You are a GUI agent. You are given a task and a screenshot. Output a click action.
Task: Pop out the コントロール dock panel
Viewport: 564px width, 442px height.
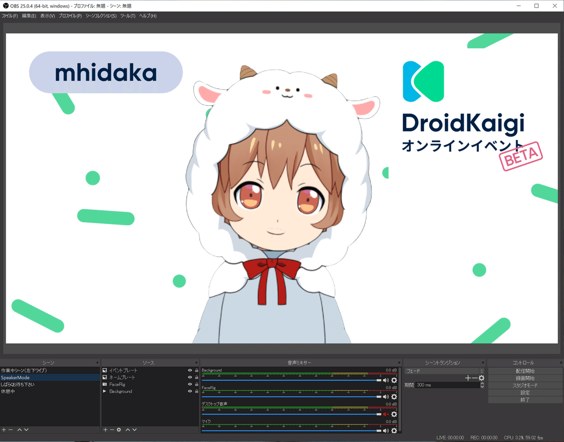pyautogui.click(x=561, y=363)
